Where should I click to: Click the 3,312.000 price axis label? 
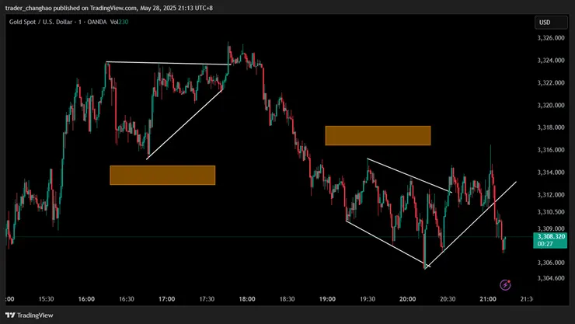pyautogui.click(x=551, y=195)
